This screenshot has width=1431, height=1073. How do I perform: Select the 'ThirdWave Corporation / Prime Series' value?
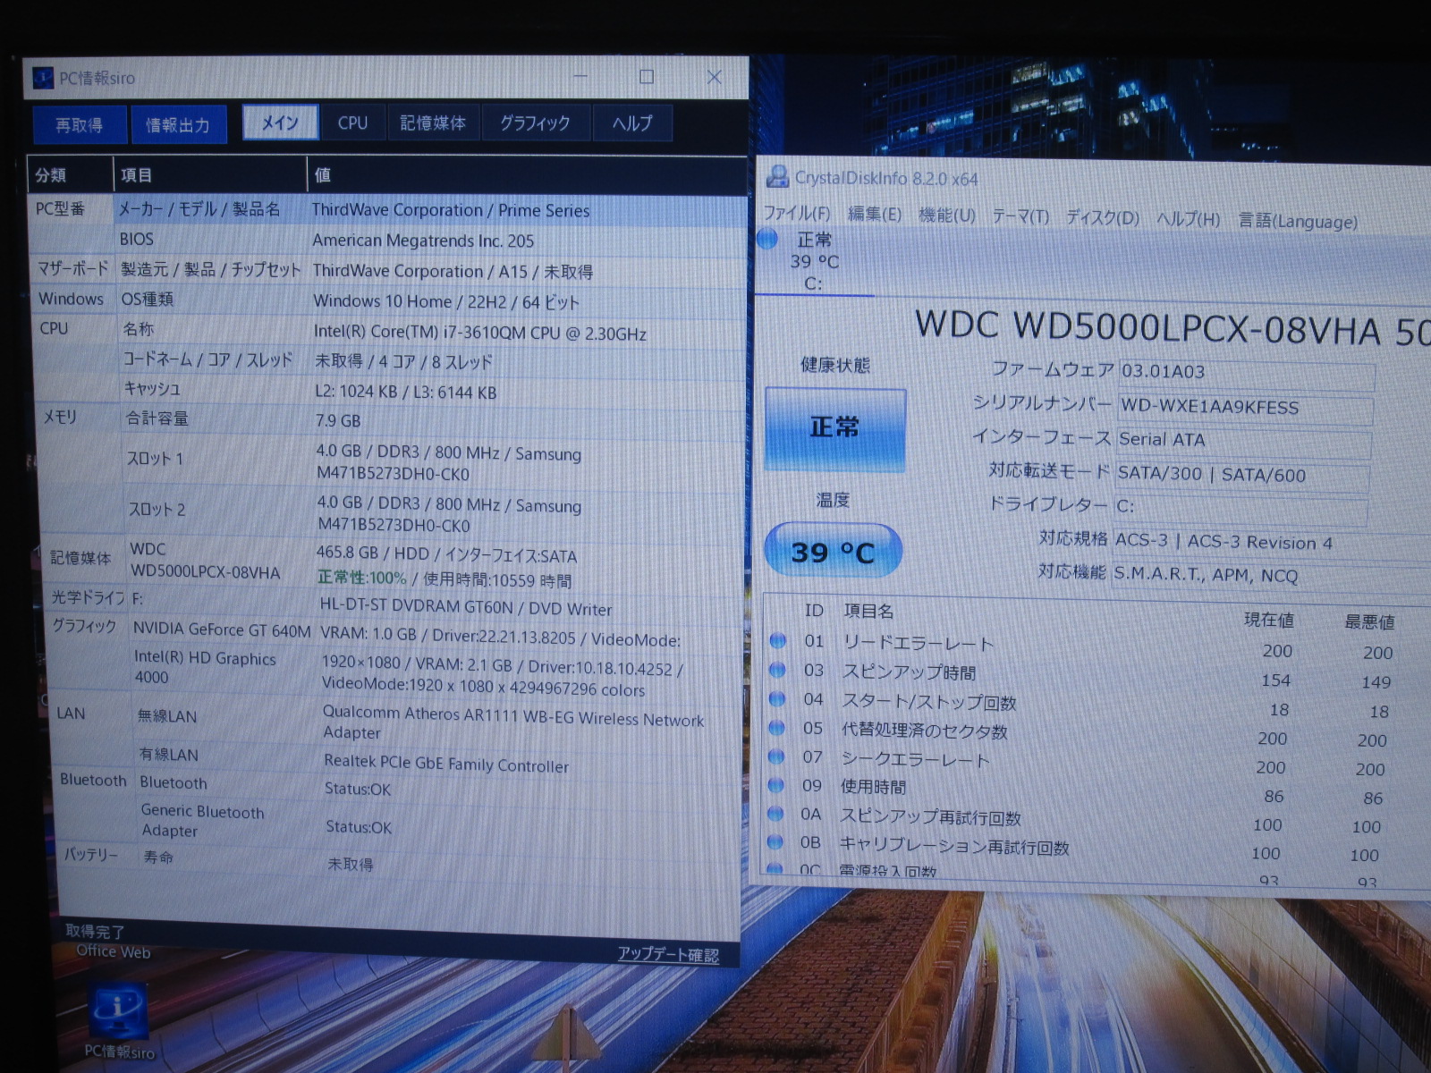[451, 211]
